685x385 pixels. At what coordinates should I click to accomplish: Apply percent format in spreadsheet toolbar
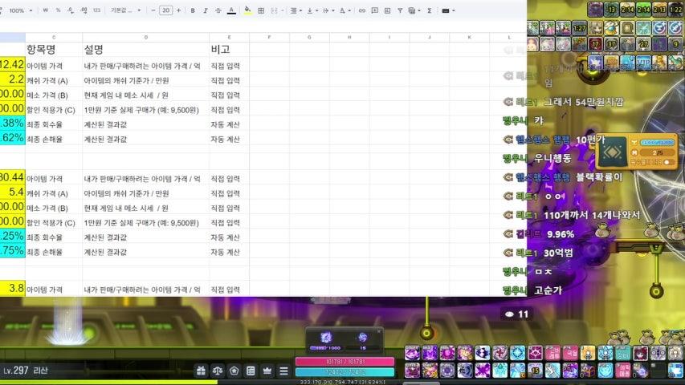pyautogui.click(x=58, y=10)
